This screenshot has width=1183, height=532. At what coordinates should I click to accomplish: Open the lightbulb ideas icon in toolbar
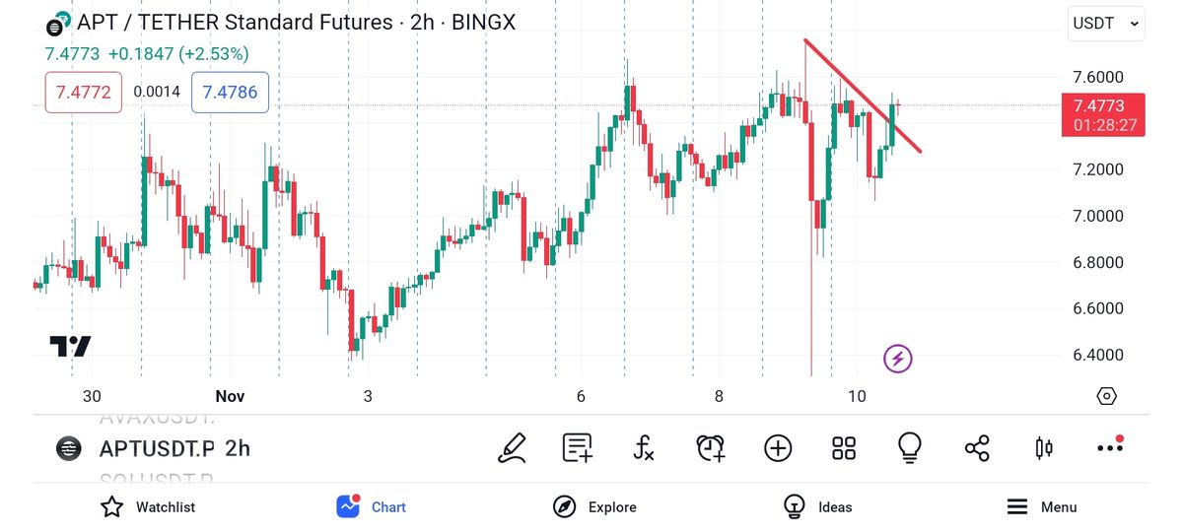click(909, 448)
